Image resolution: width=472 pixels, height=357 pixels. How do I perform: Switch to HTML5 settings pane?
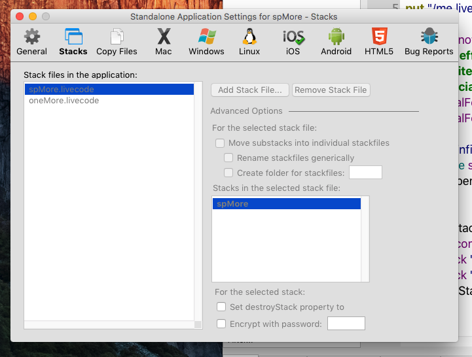pyautogui.click(x=378, y=42)
